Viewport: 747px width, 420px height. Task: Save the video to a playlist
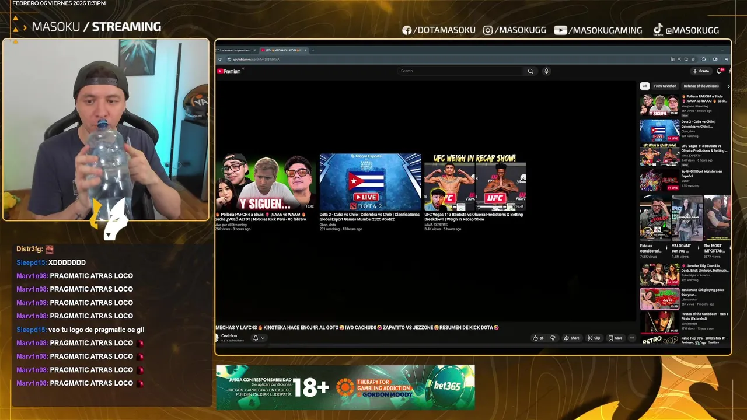tap(615, 338)
